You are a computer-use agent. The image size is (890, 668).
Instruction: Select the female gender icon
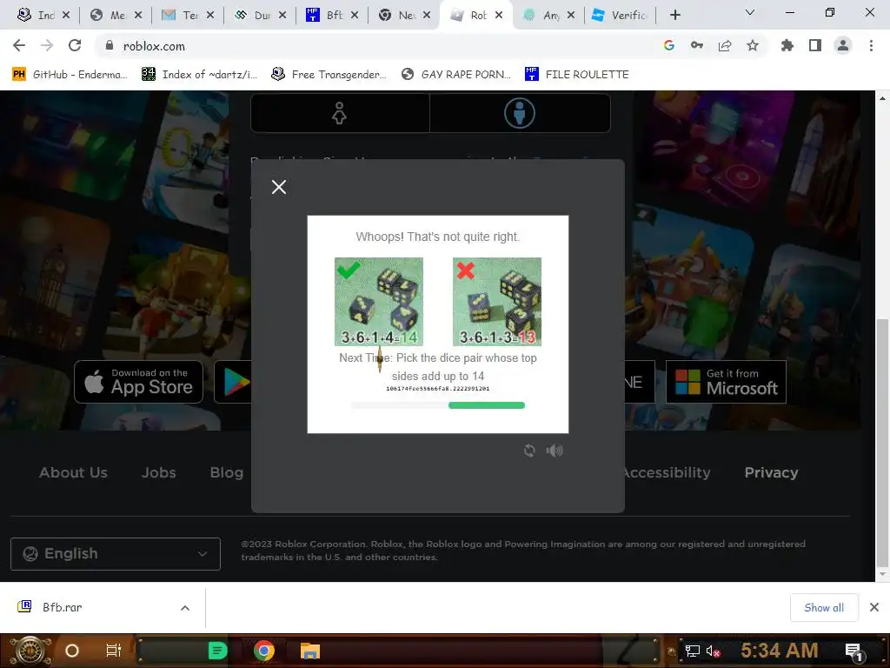pyautogui.click(x=340, y=113)
